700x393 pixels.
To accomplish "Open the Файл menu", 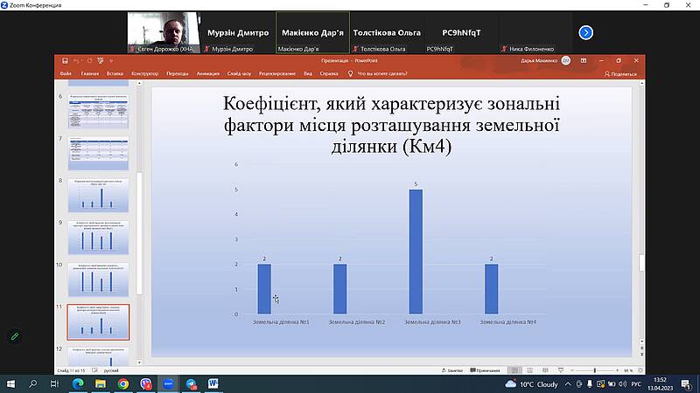I will click(x=66, y=74).
